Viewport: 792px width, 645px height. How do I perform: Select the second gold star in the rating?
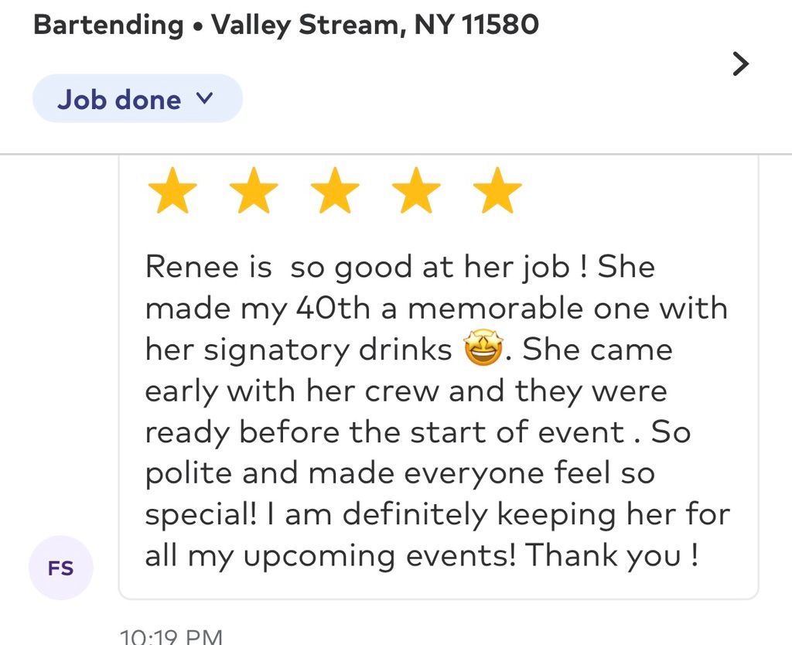pos(254,190)
